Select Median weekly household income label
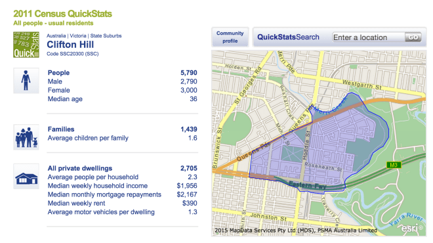This screenshot has height=243, width=433. [x=98, y=186]
